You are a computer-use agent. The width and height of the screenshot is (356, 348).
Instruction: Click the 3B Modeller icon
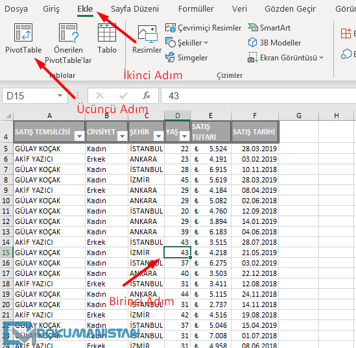point(252,42)
